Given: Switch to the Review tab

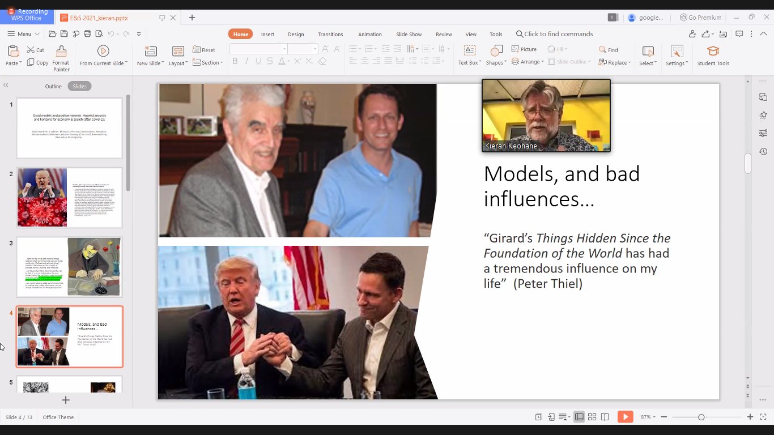Looking at the screenshot, I should (x=444, y=35).
